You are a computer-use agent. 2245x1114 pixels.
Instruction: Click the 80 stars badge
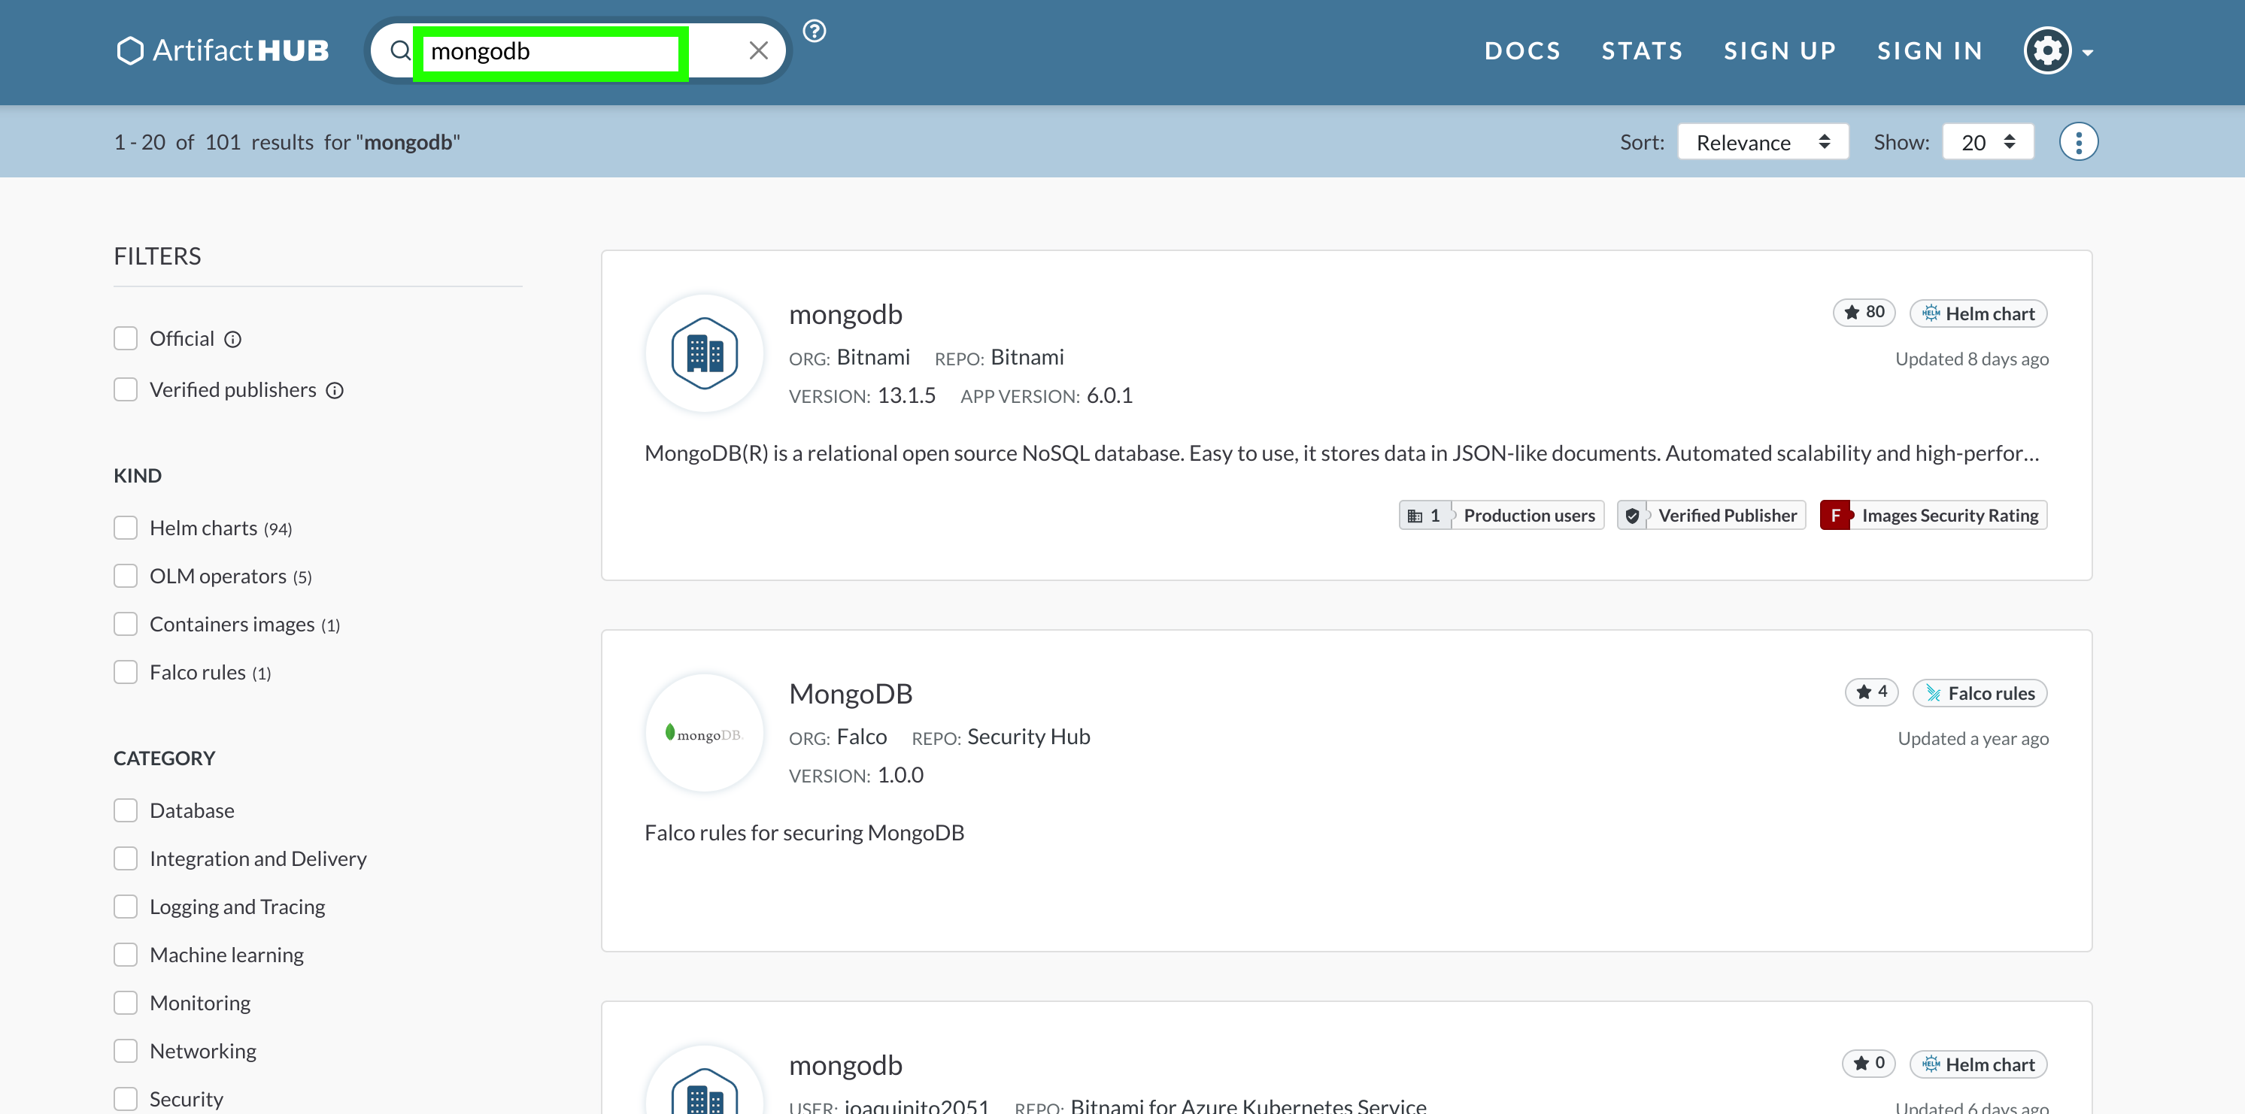(1864, 313)
